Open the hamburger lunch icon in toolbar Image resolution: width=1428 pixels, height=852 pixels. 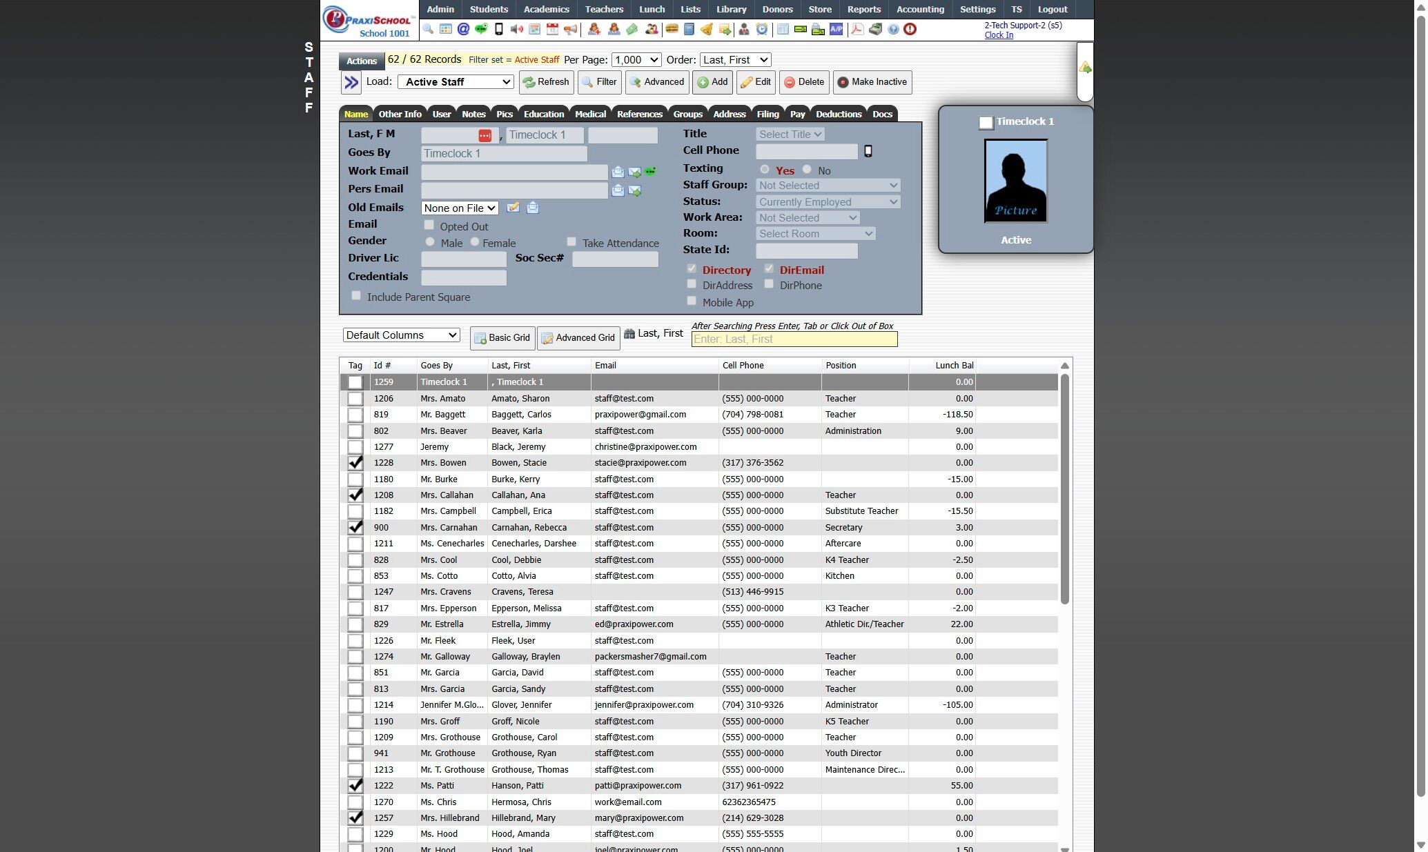click(x=671, y=29)
